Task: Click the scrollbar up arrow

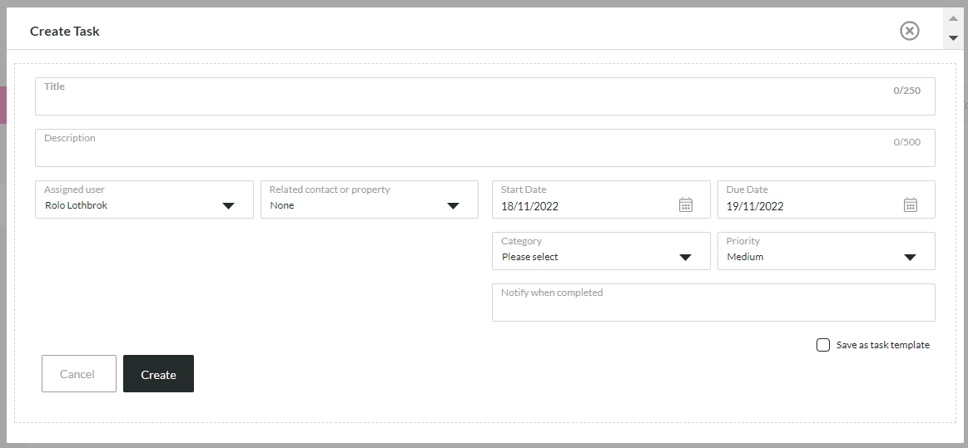Action: point(953,18)
